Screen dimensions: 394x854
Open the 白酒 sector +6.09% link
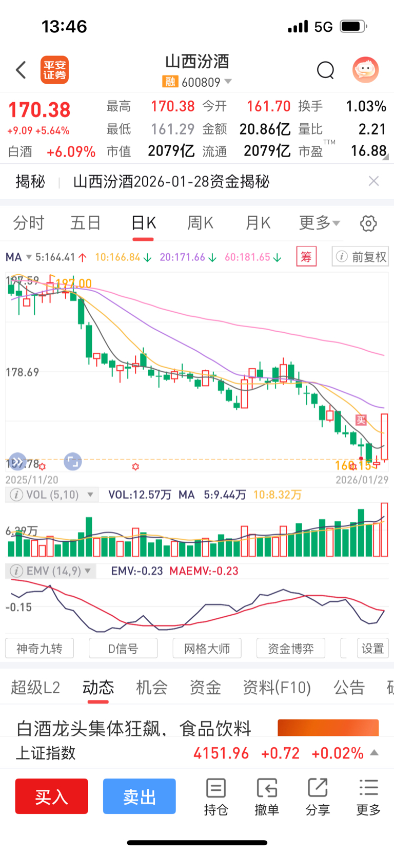(52, 151)
